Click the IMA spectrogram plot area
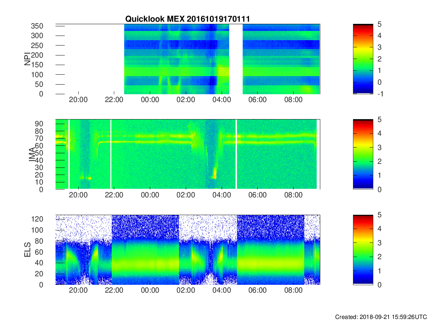427x320 pixels. pyautogui.click(x=188, y=154)
